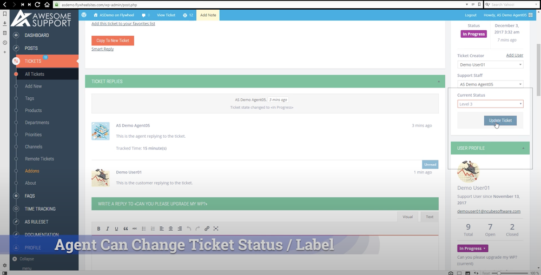Image resolution: width=541 pixels, height=275 pixels.
Task: Click the Bold formatting icon
Action: 98,229
